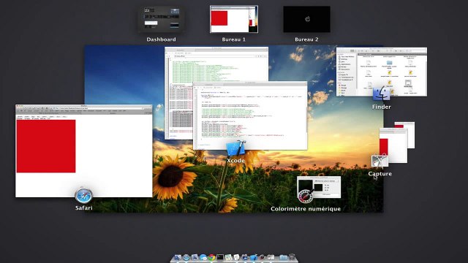Click the Bureau 2 label

[306, 39]
